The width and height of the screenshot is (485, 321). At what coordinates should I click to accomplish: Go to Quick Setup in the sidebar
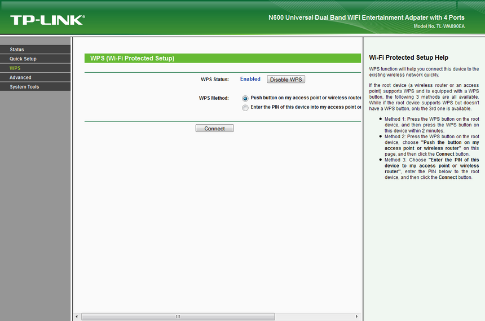pyautogui.click(x=23, y=59)
